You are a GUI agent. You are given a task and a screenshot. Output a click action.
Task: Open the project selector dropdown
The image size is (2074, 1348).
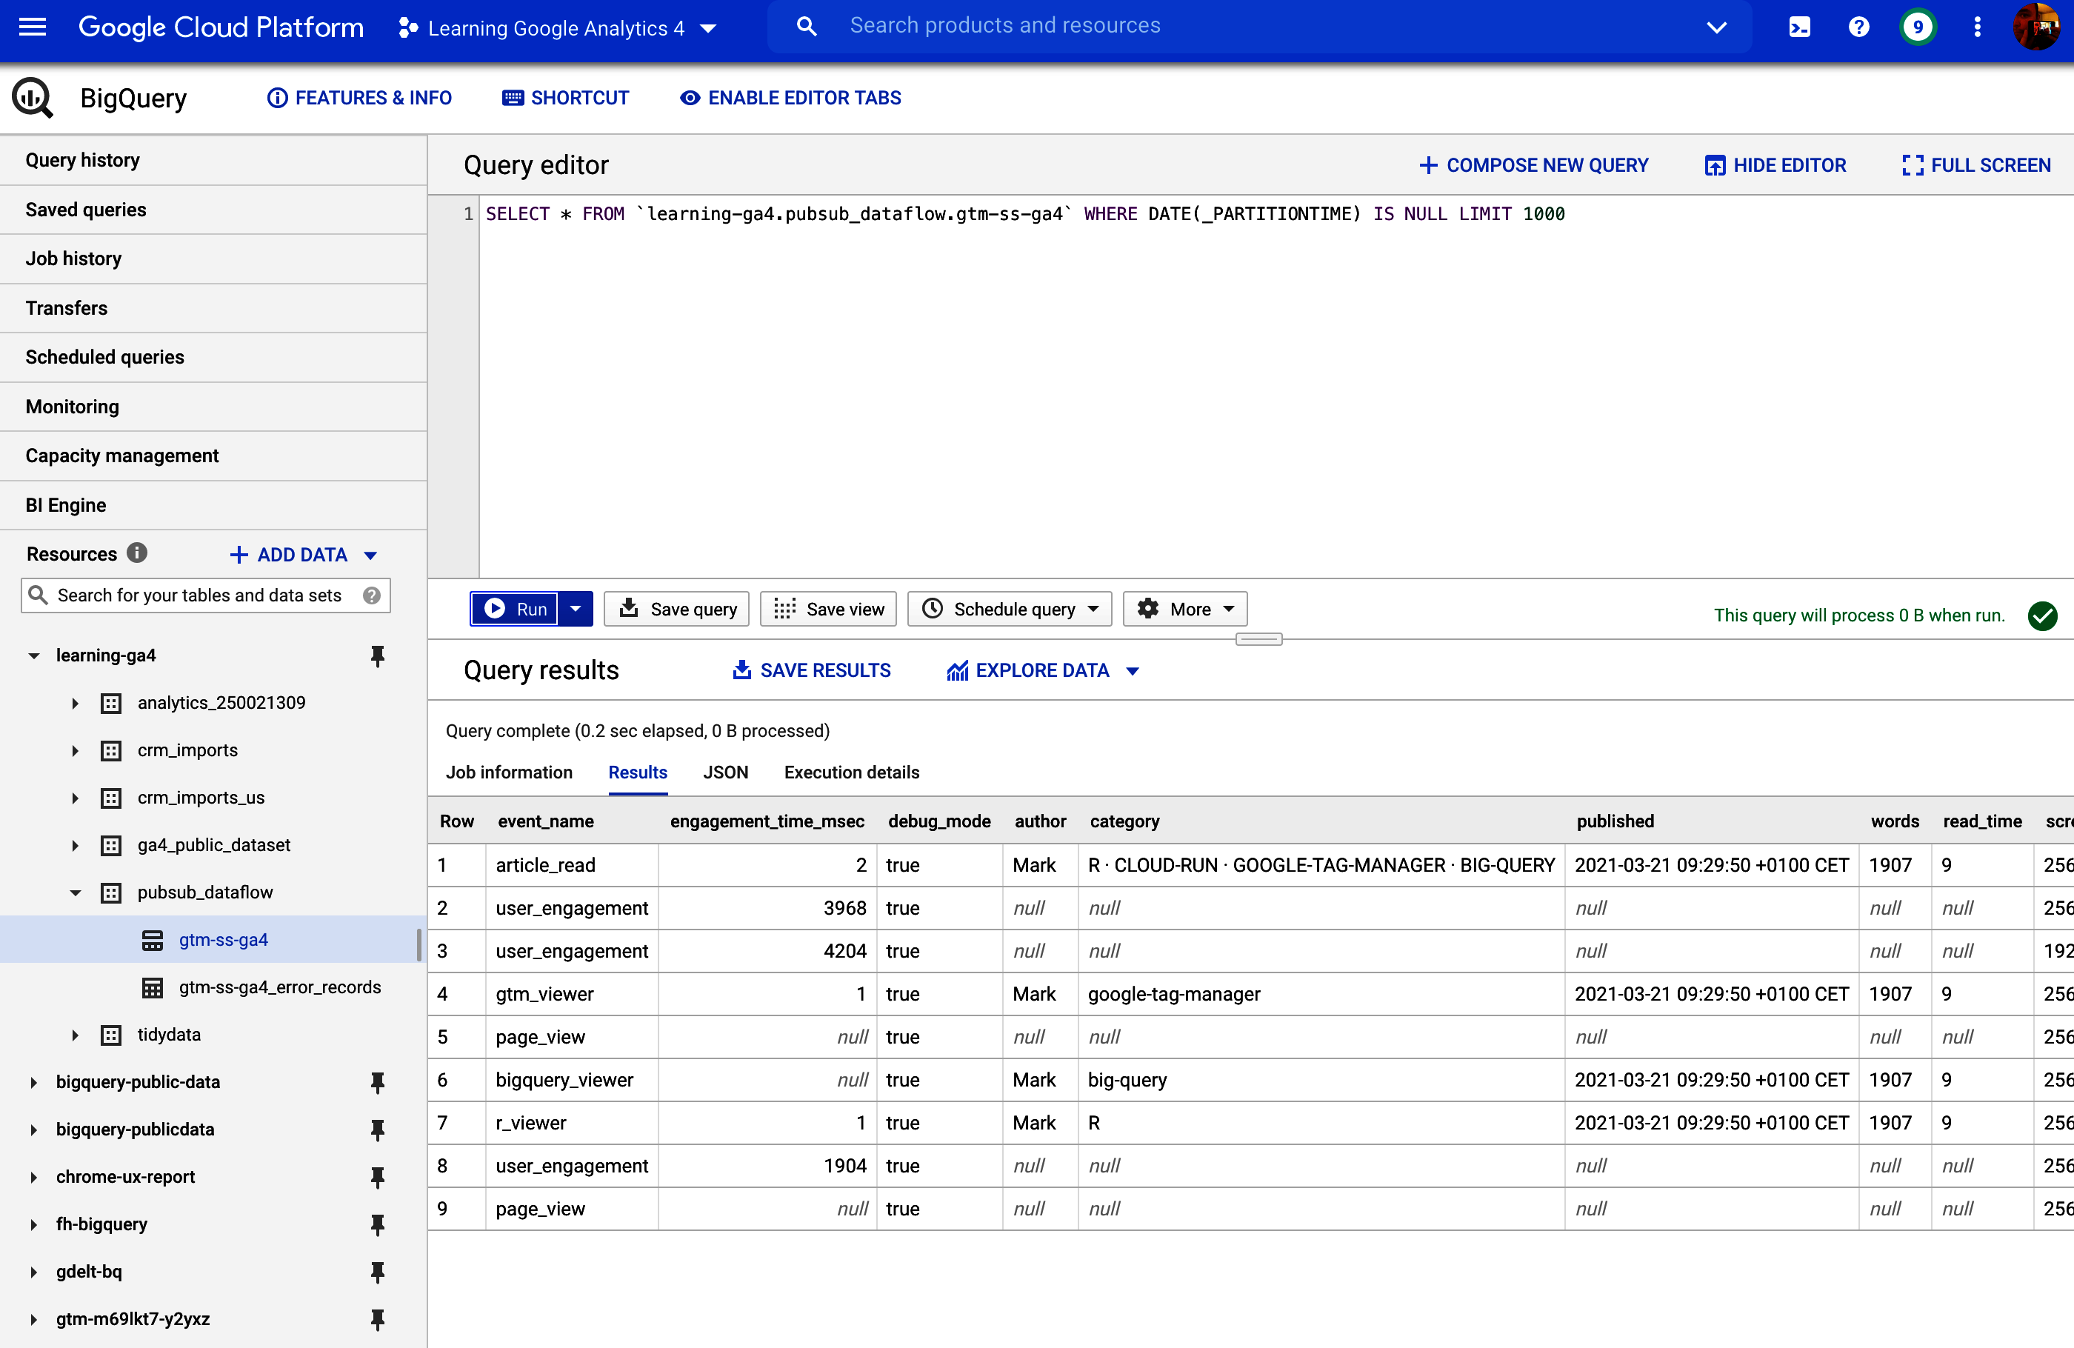pos(558,28)
